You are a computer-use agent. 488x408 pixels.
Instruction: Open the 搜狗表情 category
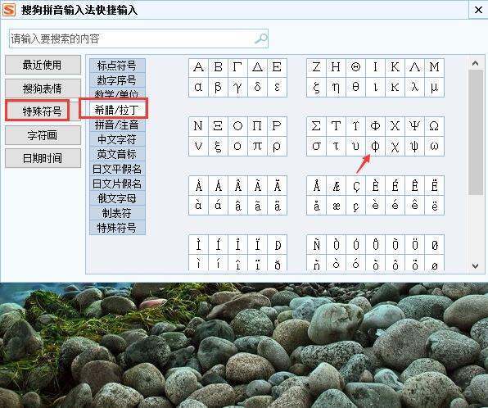43,88
